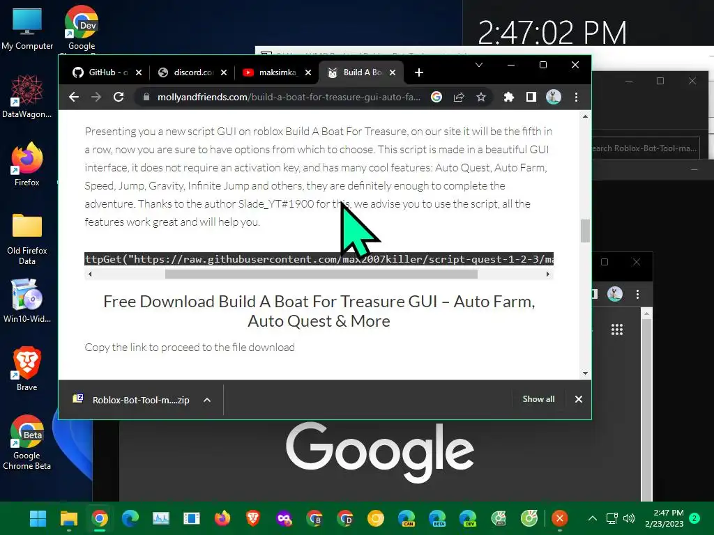Click the red X app in the taskbar
Screen dimensions: 714x535
(560, 518)
